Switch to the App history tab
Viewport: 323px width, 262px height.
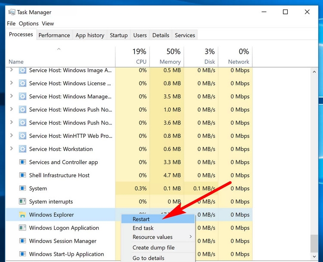[x=90, y=35]
